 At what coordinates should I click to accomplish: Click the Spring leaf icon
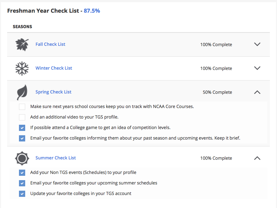22,92
